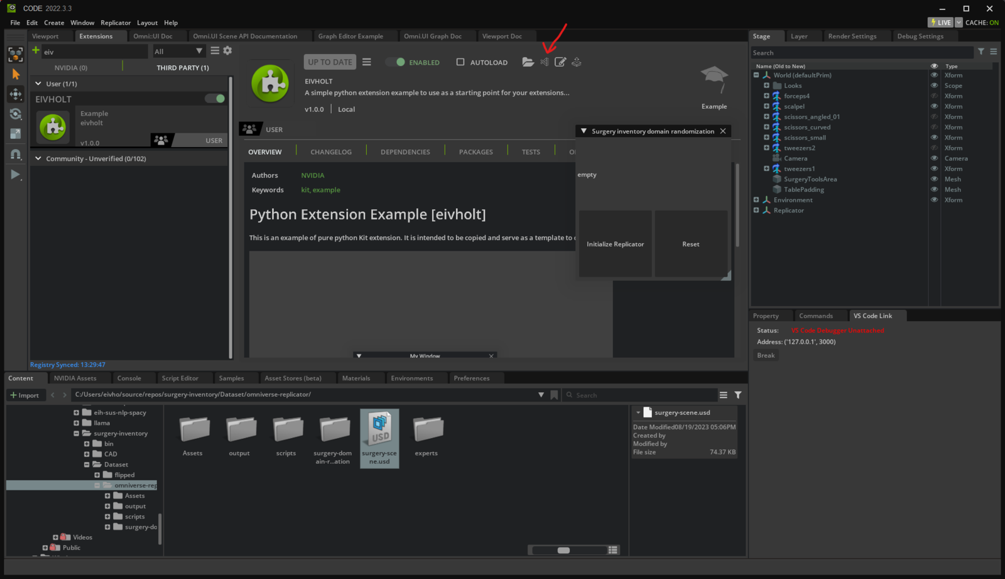Click the extensions settings gear icon
Image resolution: width=1005 pixels, height=579 pixels.
click(227, 51)
